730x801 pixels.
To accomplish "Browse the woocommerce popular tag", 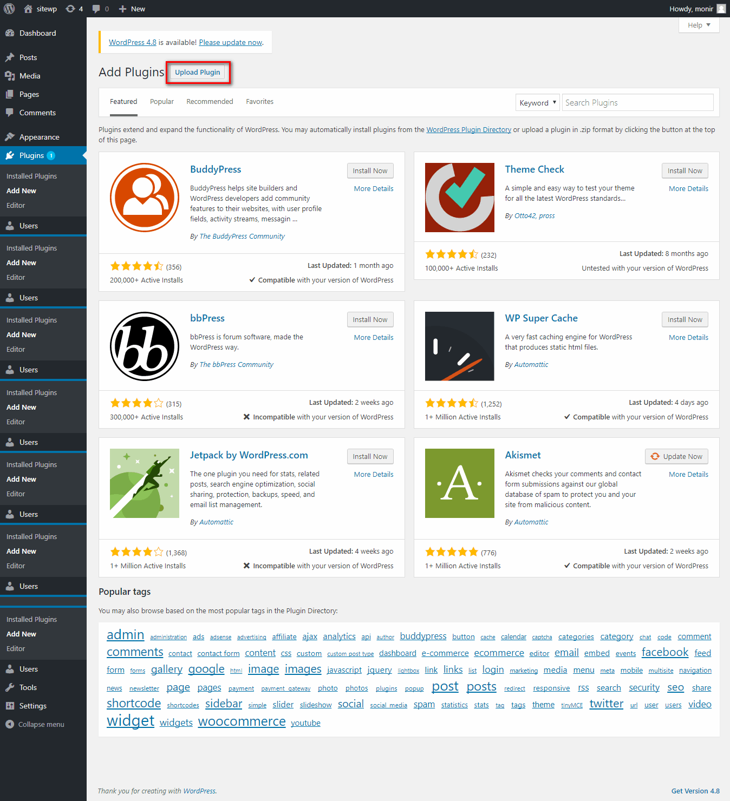I will point(242,721).
